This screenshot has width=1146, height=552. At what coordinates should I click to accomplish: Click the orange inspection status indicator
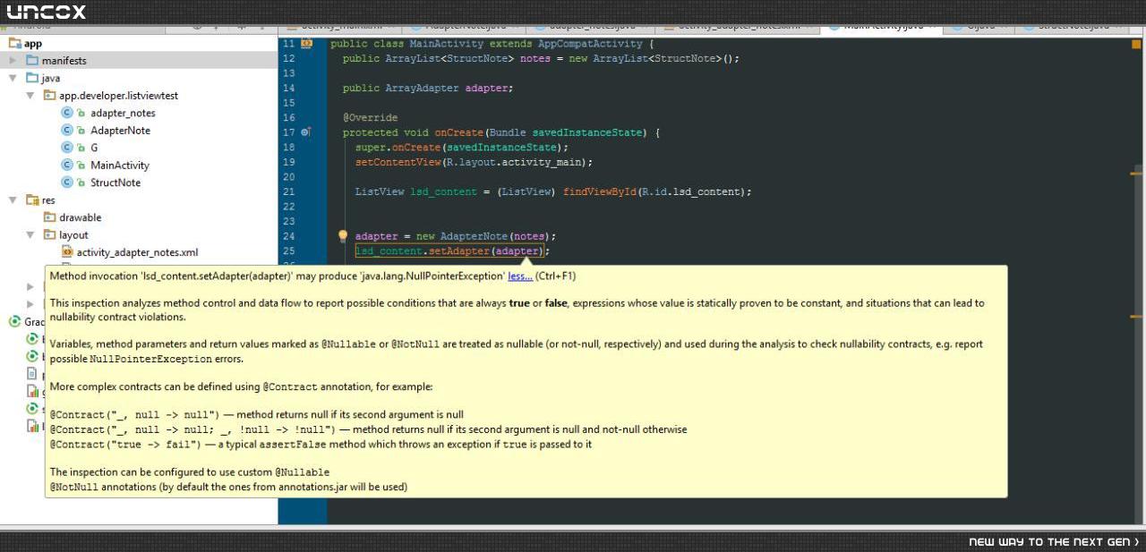(1136, 44)
